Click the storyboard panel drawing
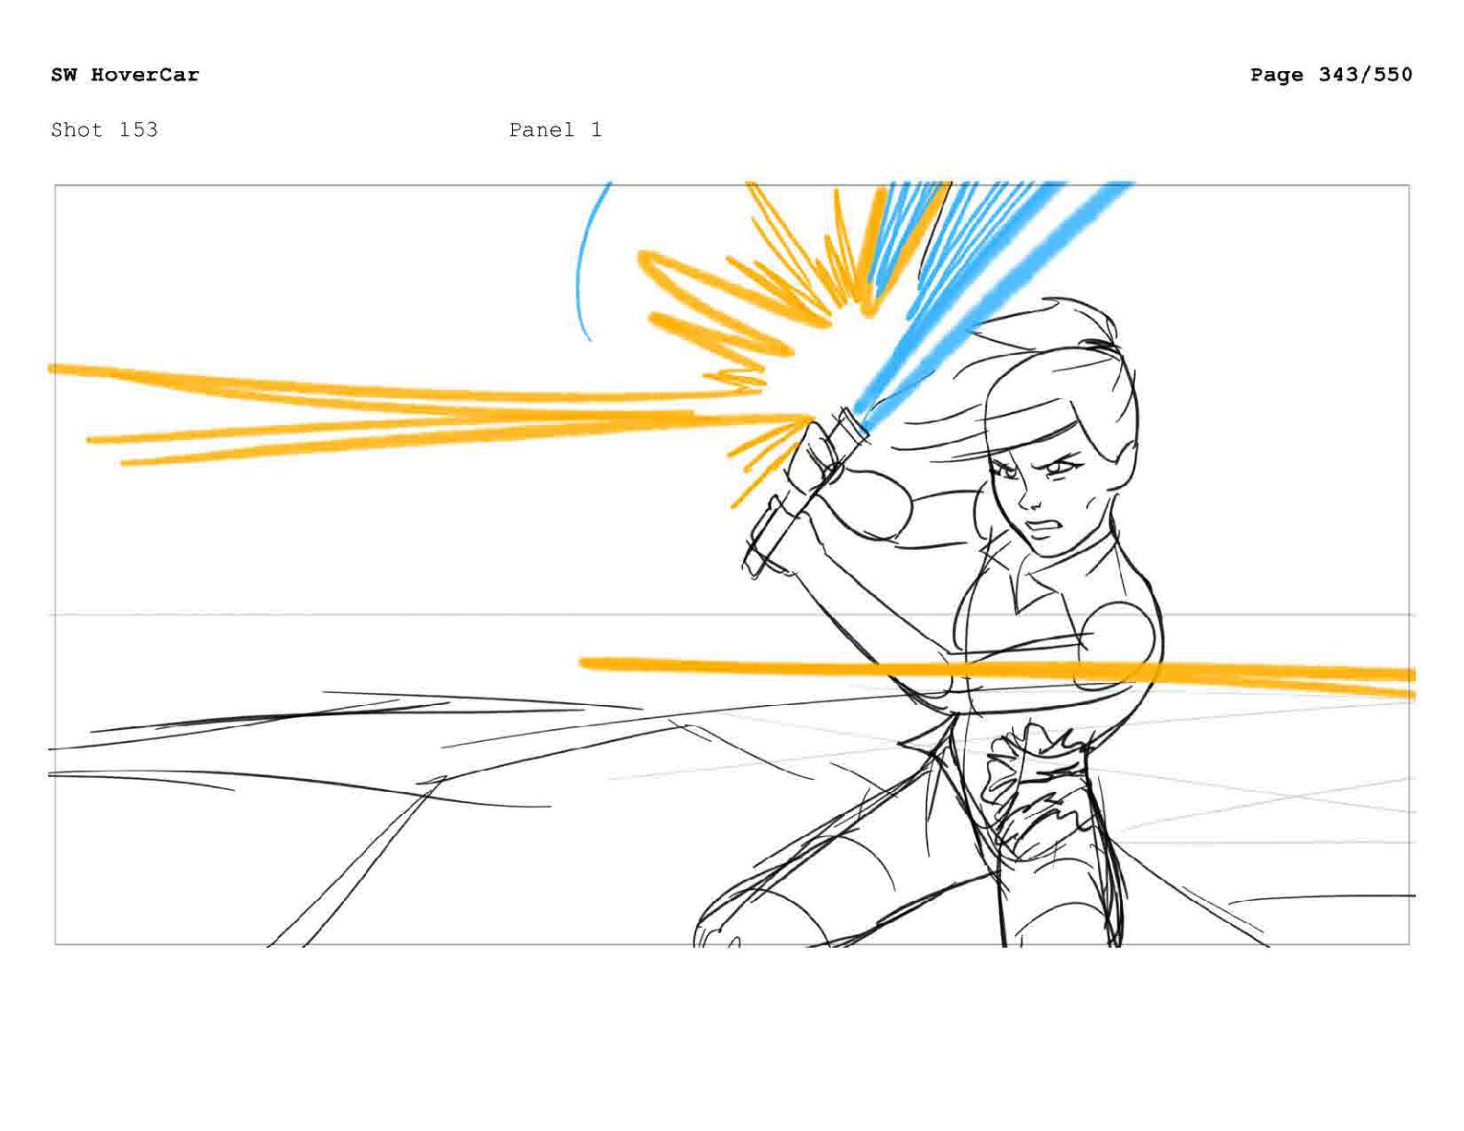Viewport: 1464px width, 1131px height. (732, 565)
